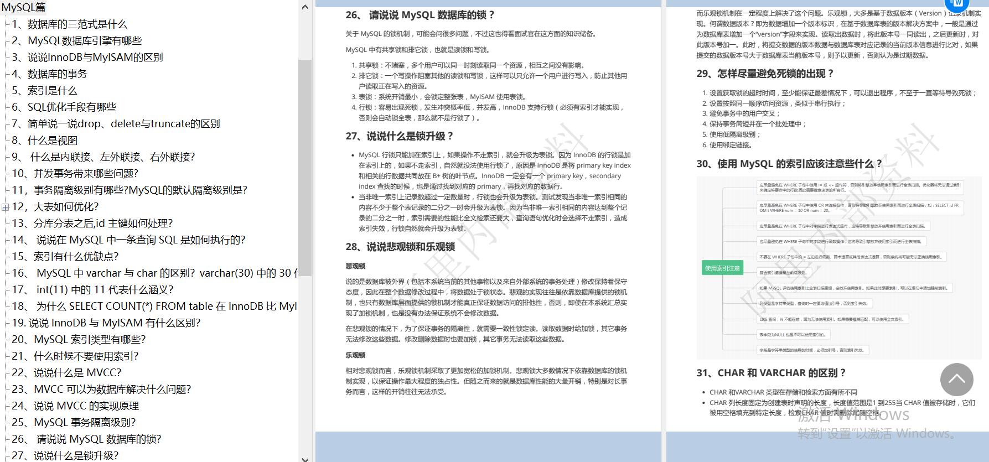
Task: Select "15、索引有什么优缺点?" in outline
Action: pos(65,257)
